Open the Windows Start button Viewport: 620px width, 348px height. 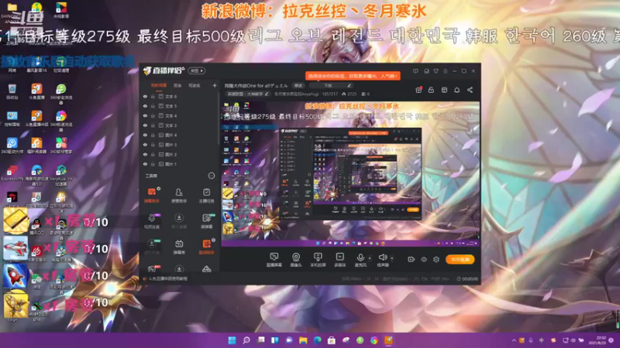tap(232, 340)
